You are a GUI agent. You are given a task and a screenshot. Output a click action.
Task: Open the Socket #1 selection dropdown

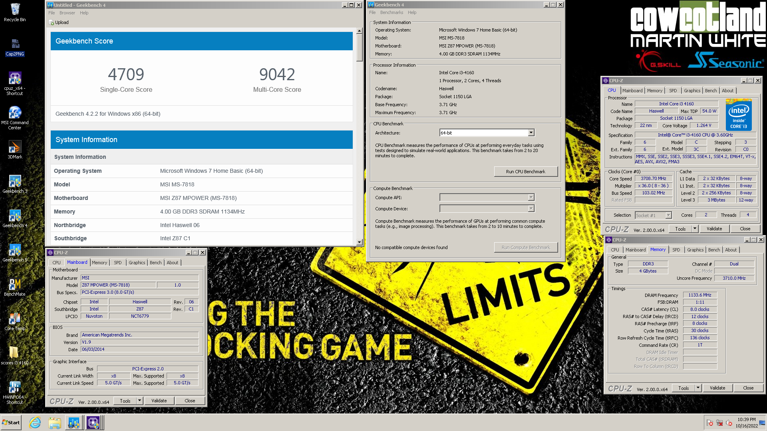click(x=654, y=215)
